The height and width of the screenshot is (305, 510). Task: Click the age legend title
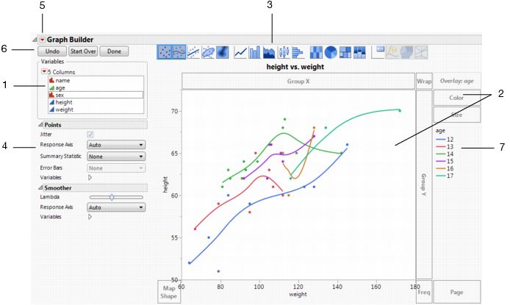pos(440,131)
